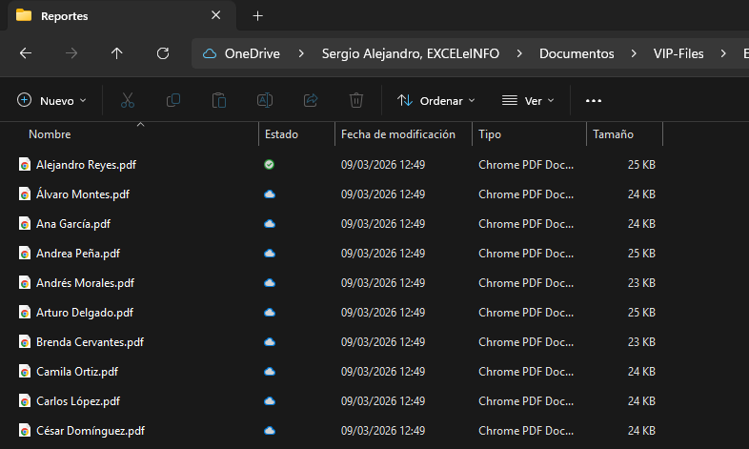
Task: Select file Brenda Cervantes.pdf
Action: pyautogui.click(x=90, y=342)
